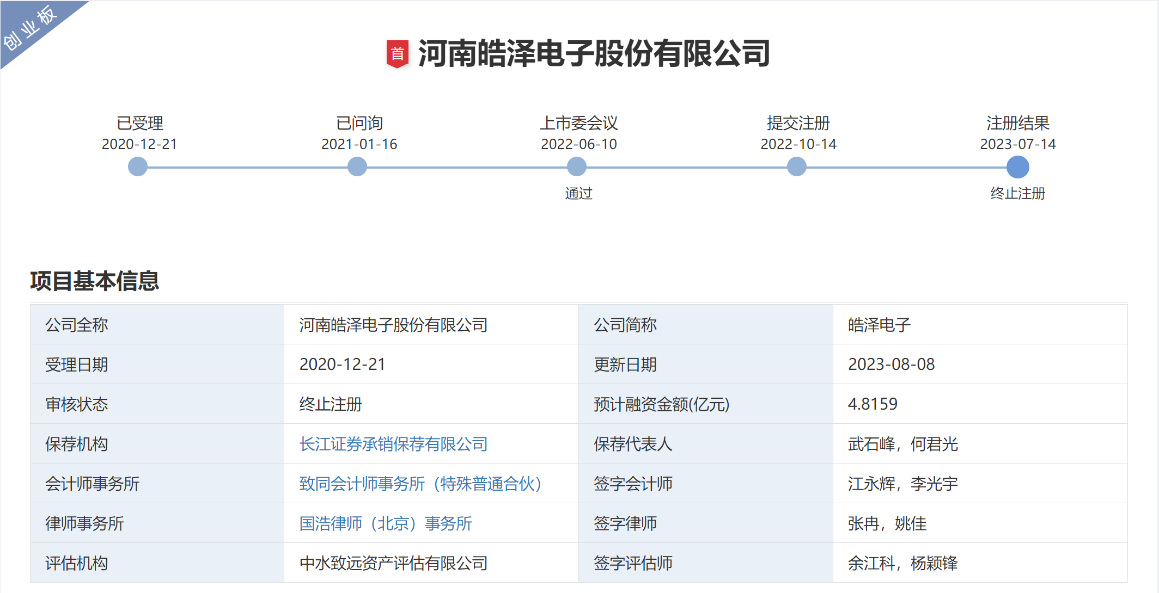Click the 公司简称 value 皓泽电子
The height and width of the screenshot is (593, 1159).
click(878, 325)
